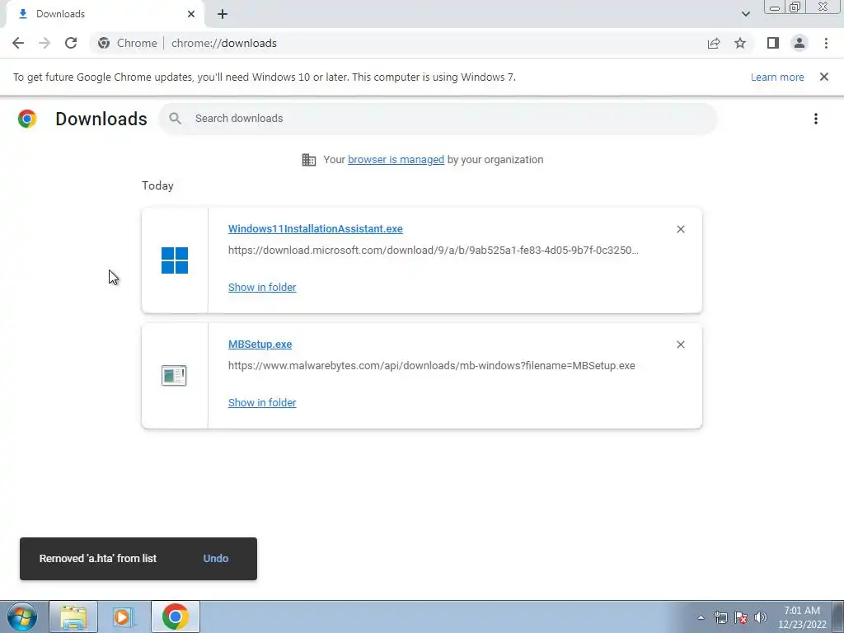Click the Search downloads field
This screenshot has width=844, height=633.
click(x=438, y=119)
